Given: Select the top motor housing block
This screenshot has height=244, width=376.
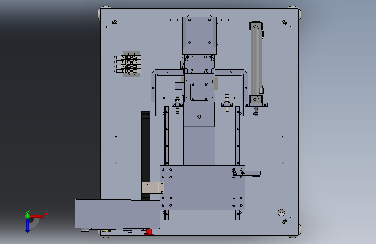Looking at the screenshot, I should click(x=199, y=35).
